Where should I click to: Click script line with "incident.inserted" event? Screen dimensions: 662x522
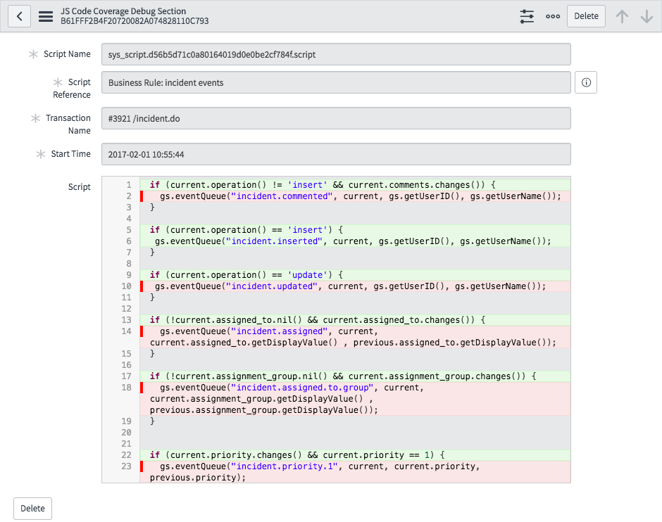point(355,241)
